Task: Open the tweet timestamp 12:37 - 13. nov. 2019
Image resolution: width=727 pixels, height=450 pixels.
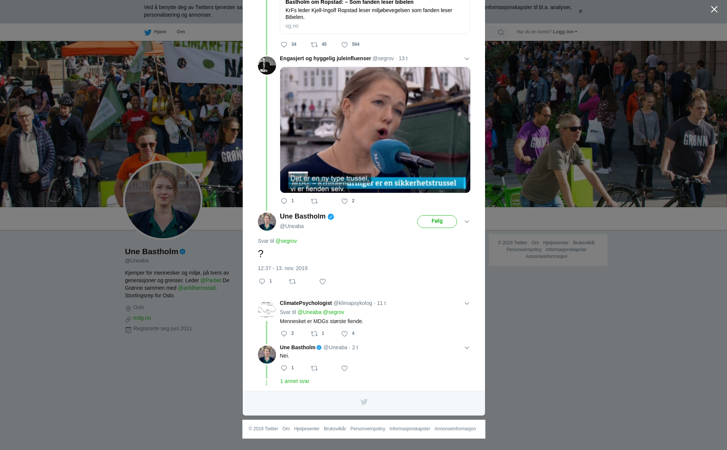Action: coord(282,268)
